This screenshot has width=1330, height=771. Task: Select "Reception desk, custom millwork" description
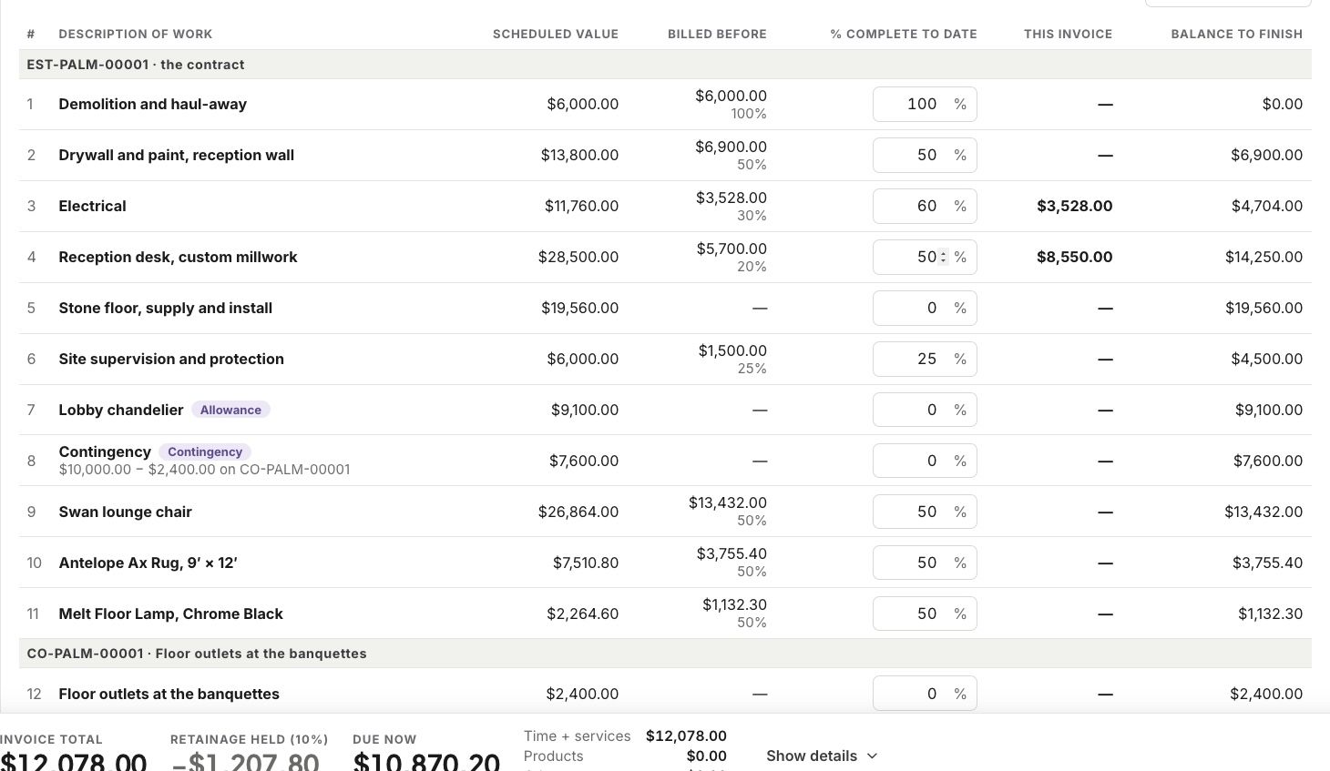coord(179,257)
